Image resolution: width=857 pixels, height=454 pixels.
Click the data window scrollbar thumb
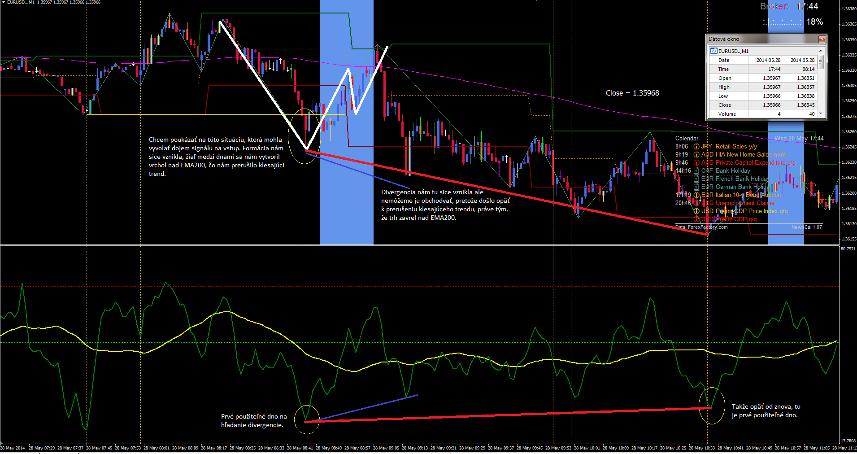click(821, 61)
